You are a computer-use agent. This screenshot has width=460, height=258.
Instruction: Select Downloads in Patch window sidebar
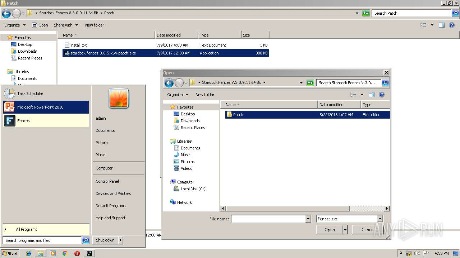coord(27,51)
